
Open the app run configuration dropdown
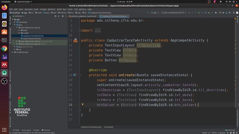tap(155, 13)
